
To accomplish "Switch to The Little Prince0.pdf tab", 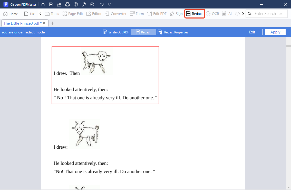I will pyautogui.click(x=23, y=23).
